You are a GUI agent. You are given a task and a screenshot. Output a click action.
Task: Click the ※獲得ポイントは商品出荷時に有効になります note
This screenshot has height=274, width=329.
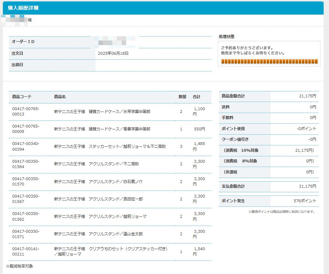pos(282,212)
